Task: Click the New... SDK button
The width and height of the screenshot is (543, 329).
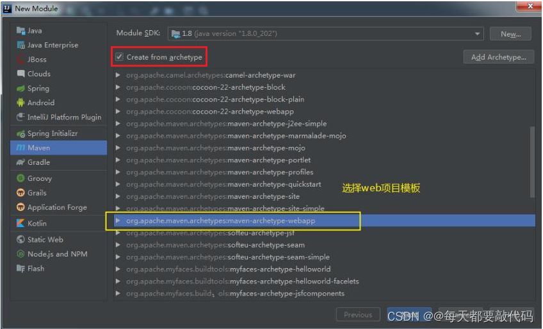Action: (x=510, y=34)
